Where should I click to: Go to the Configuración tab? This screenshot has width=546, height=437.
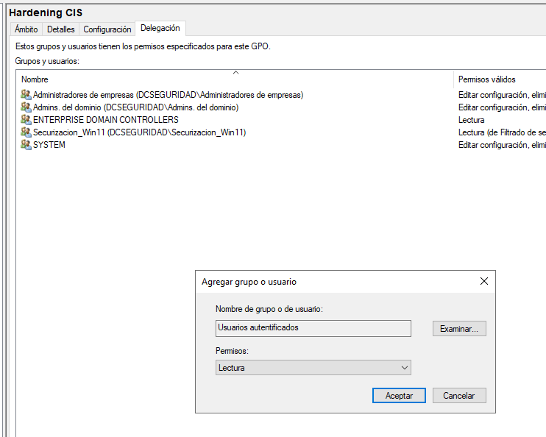pos(107,29)
